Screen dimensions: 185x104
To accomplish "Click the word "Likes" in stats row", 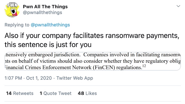I will [x=91, y=93].
